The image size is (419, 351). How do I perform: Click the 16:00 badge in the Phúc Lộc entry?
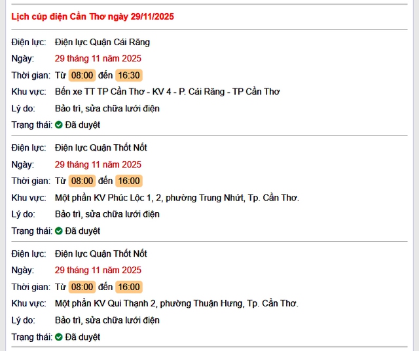(129, 181)
